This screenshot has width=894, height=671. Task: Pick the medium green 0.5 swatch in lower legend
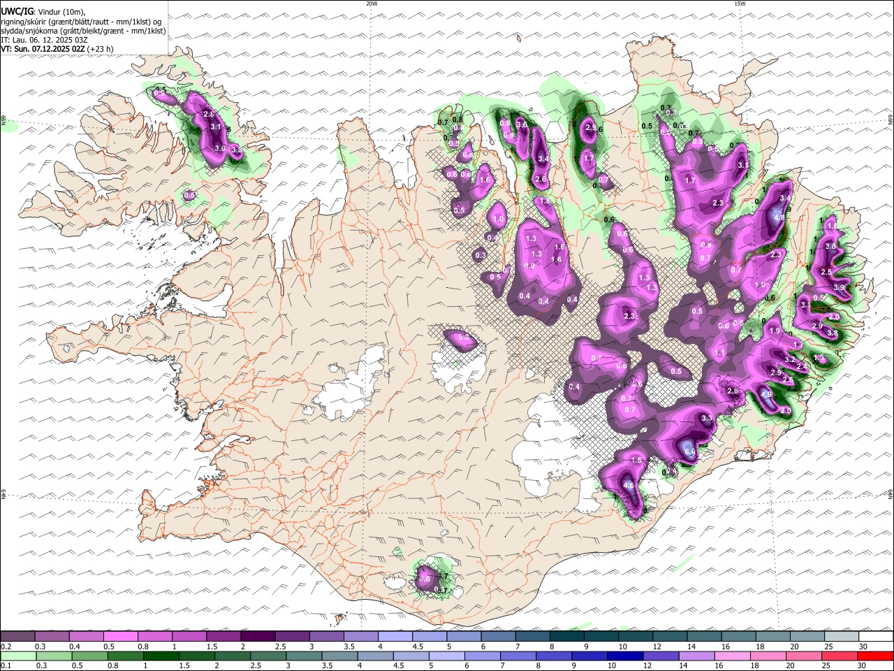point(89,656)
